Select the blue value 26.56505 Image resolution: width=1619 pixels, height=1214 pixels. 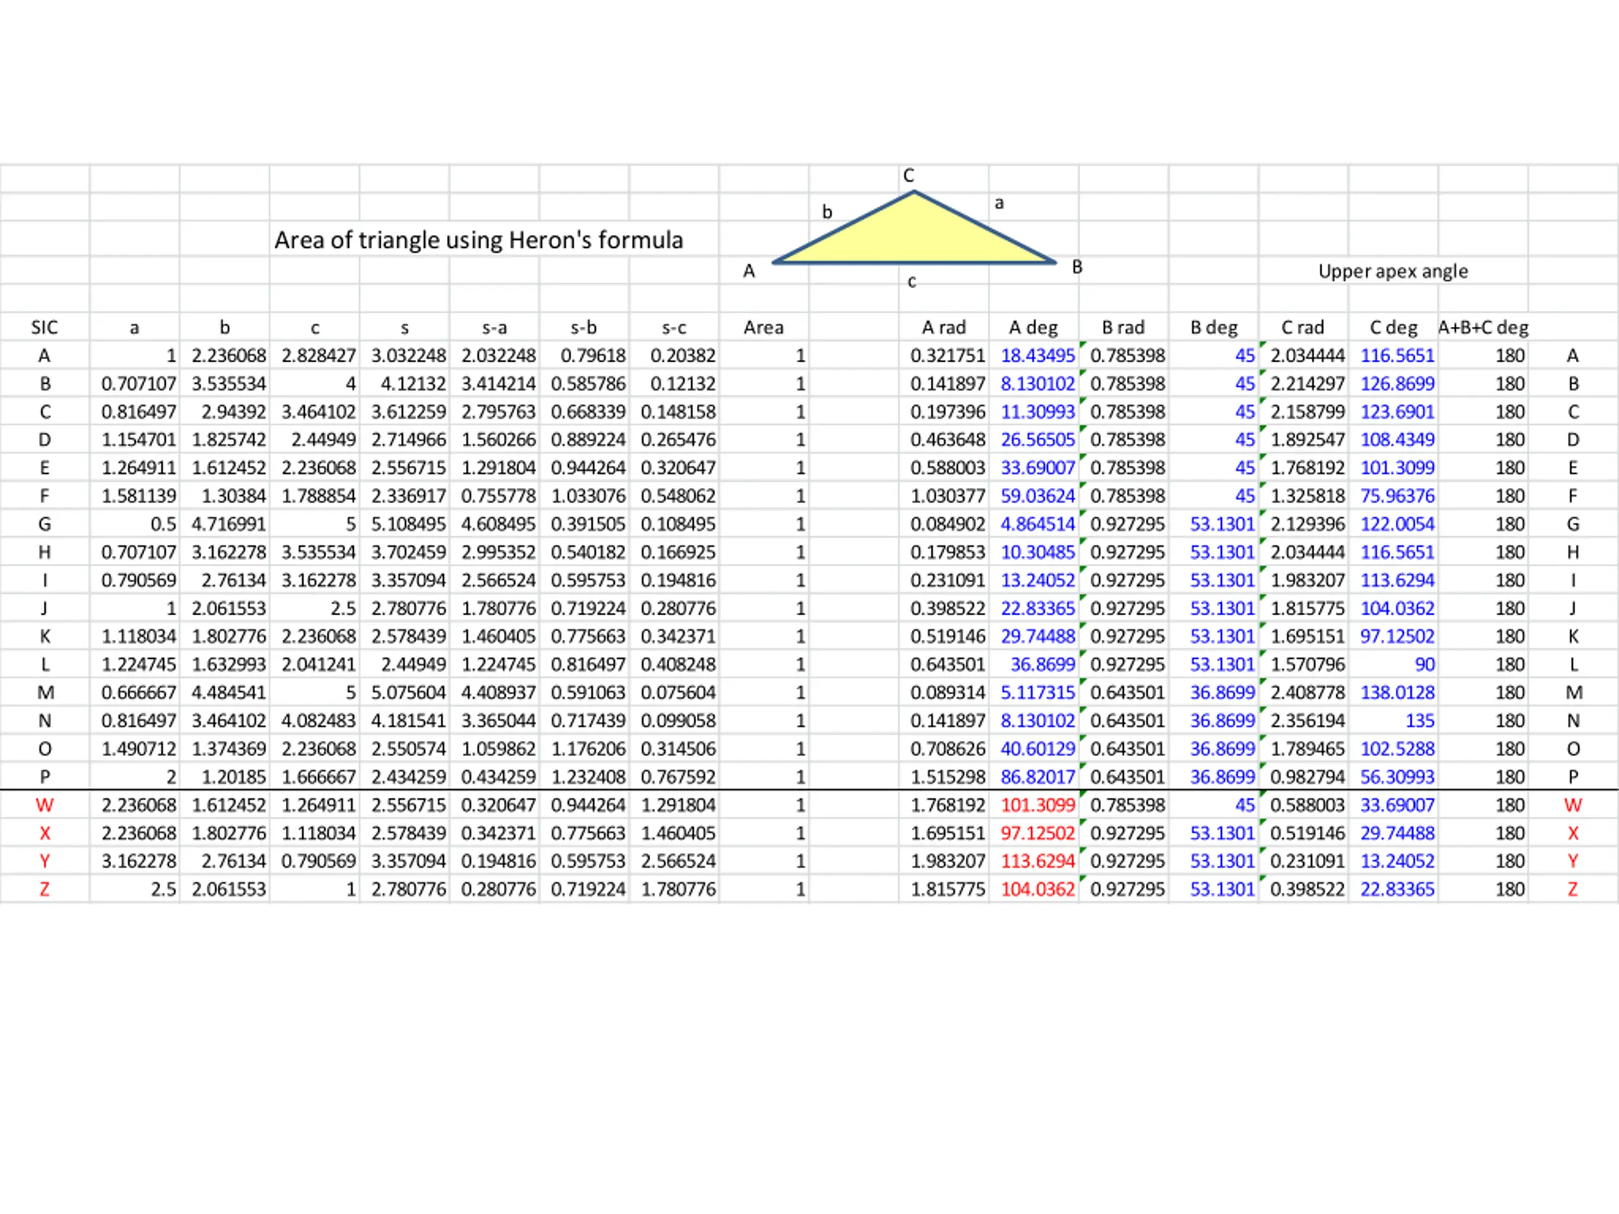pos(1038,440)
